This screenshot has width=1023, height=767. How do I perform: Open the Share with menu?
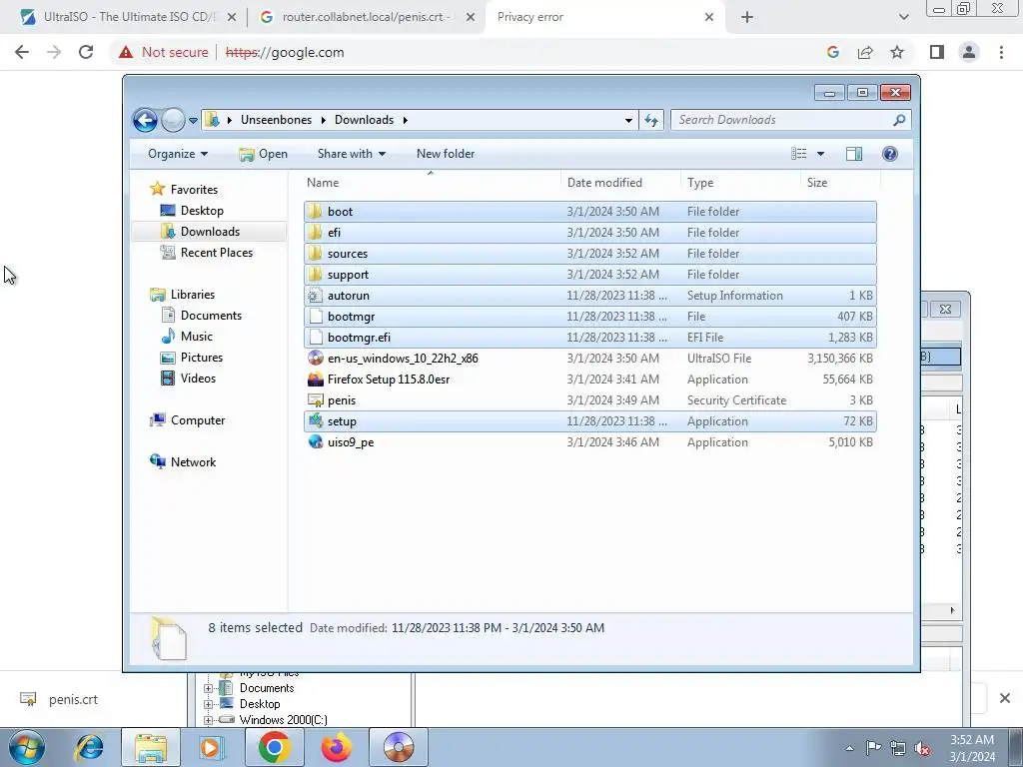pyautogui.click(x=351, y=154)
